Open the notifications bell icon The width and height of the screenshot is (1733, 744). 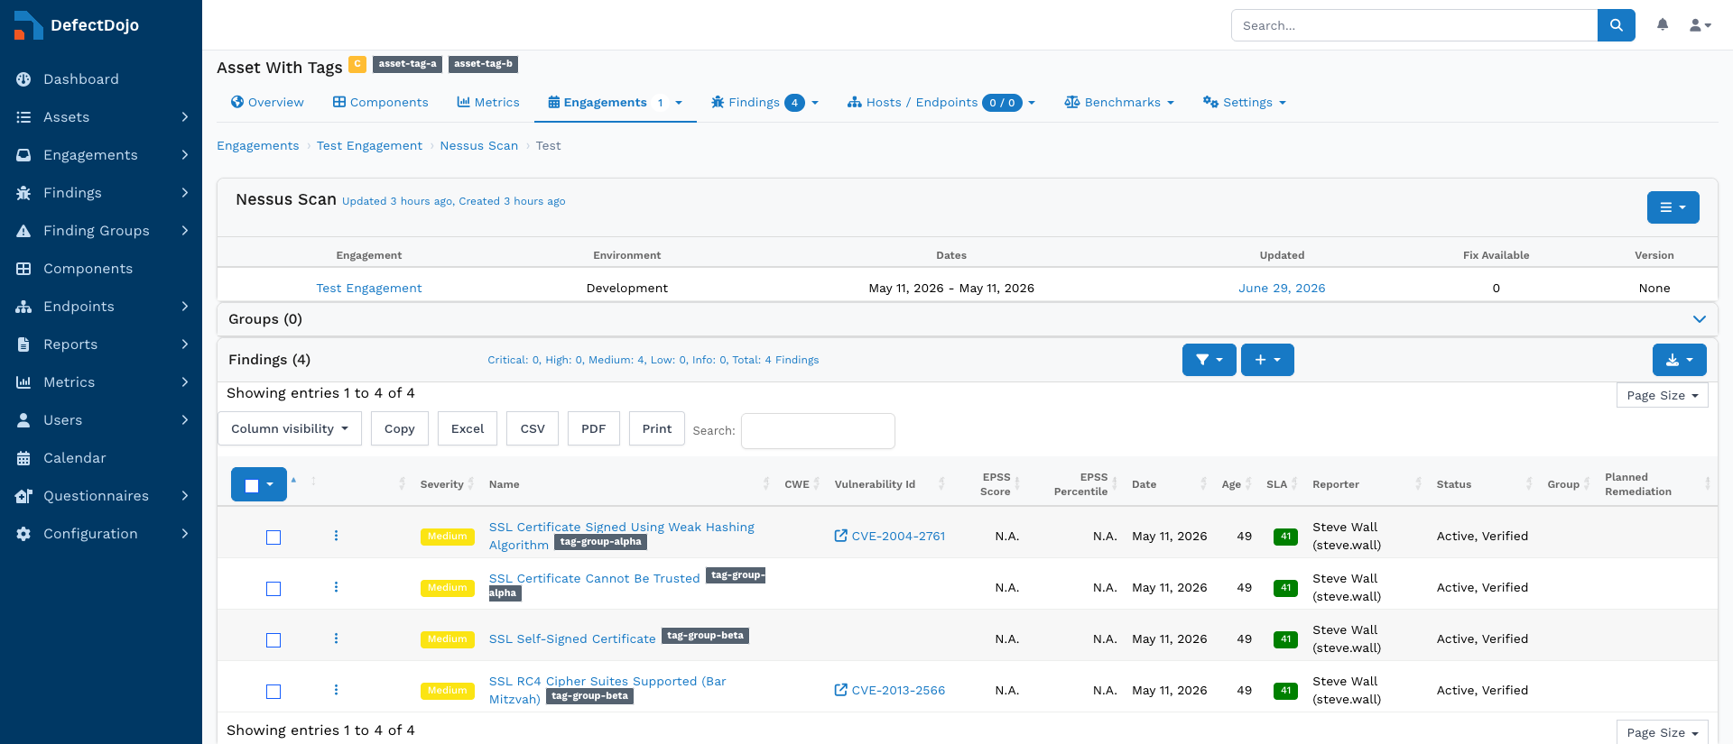(1663, 24)
